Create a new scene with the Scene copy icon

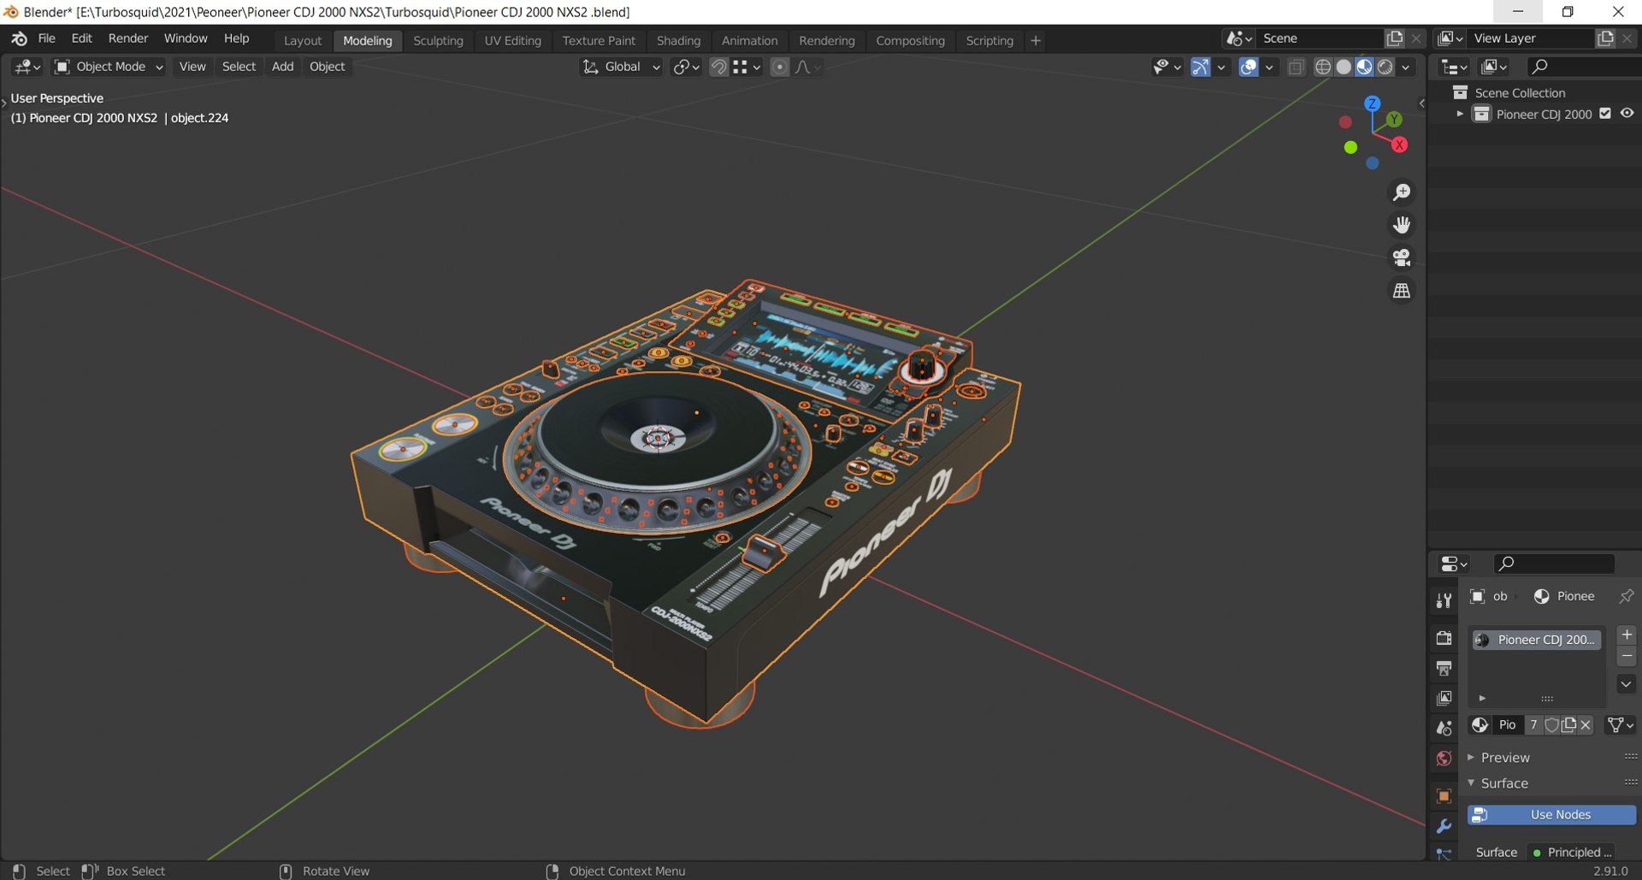pos(1395,38)
